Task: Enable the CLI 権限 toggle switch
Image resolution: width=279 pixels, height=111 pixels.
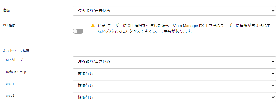Action: (78, 31)
